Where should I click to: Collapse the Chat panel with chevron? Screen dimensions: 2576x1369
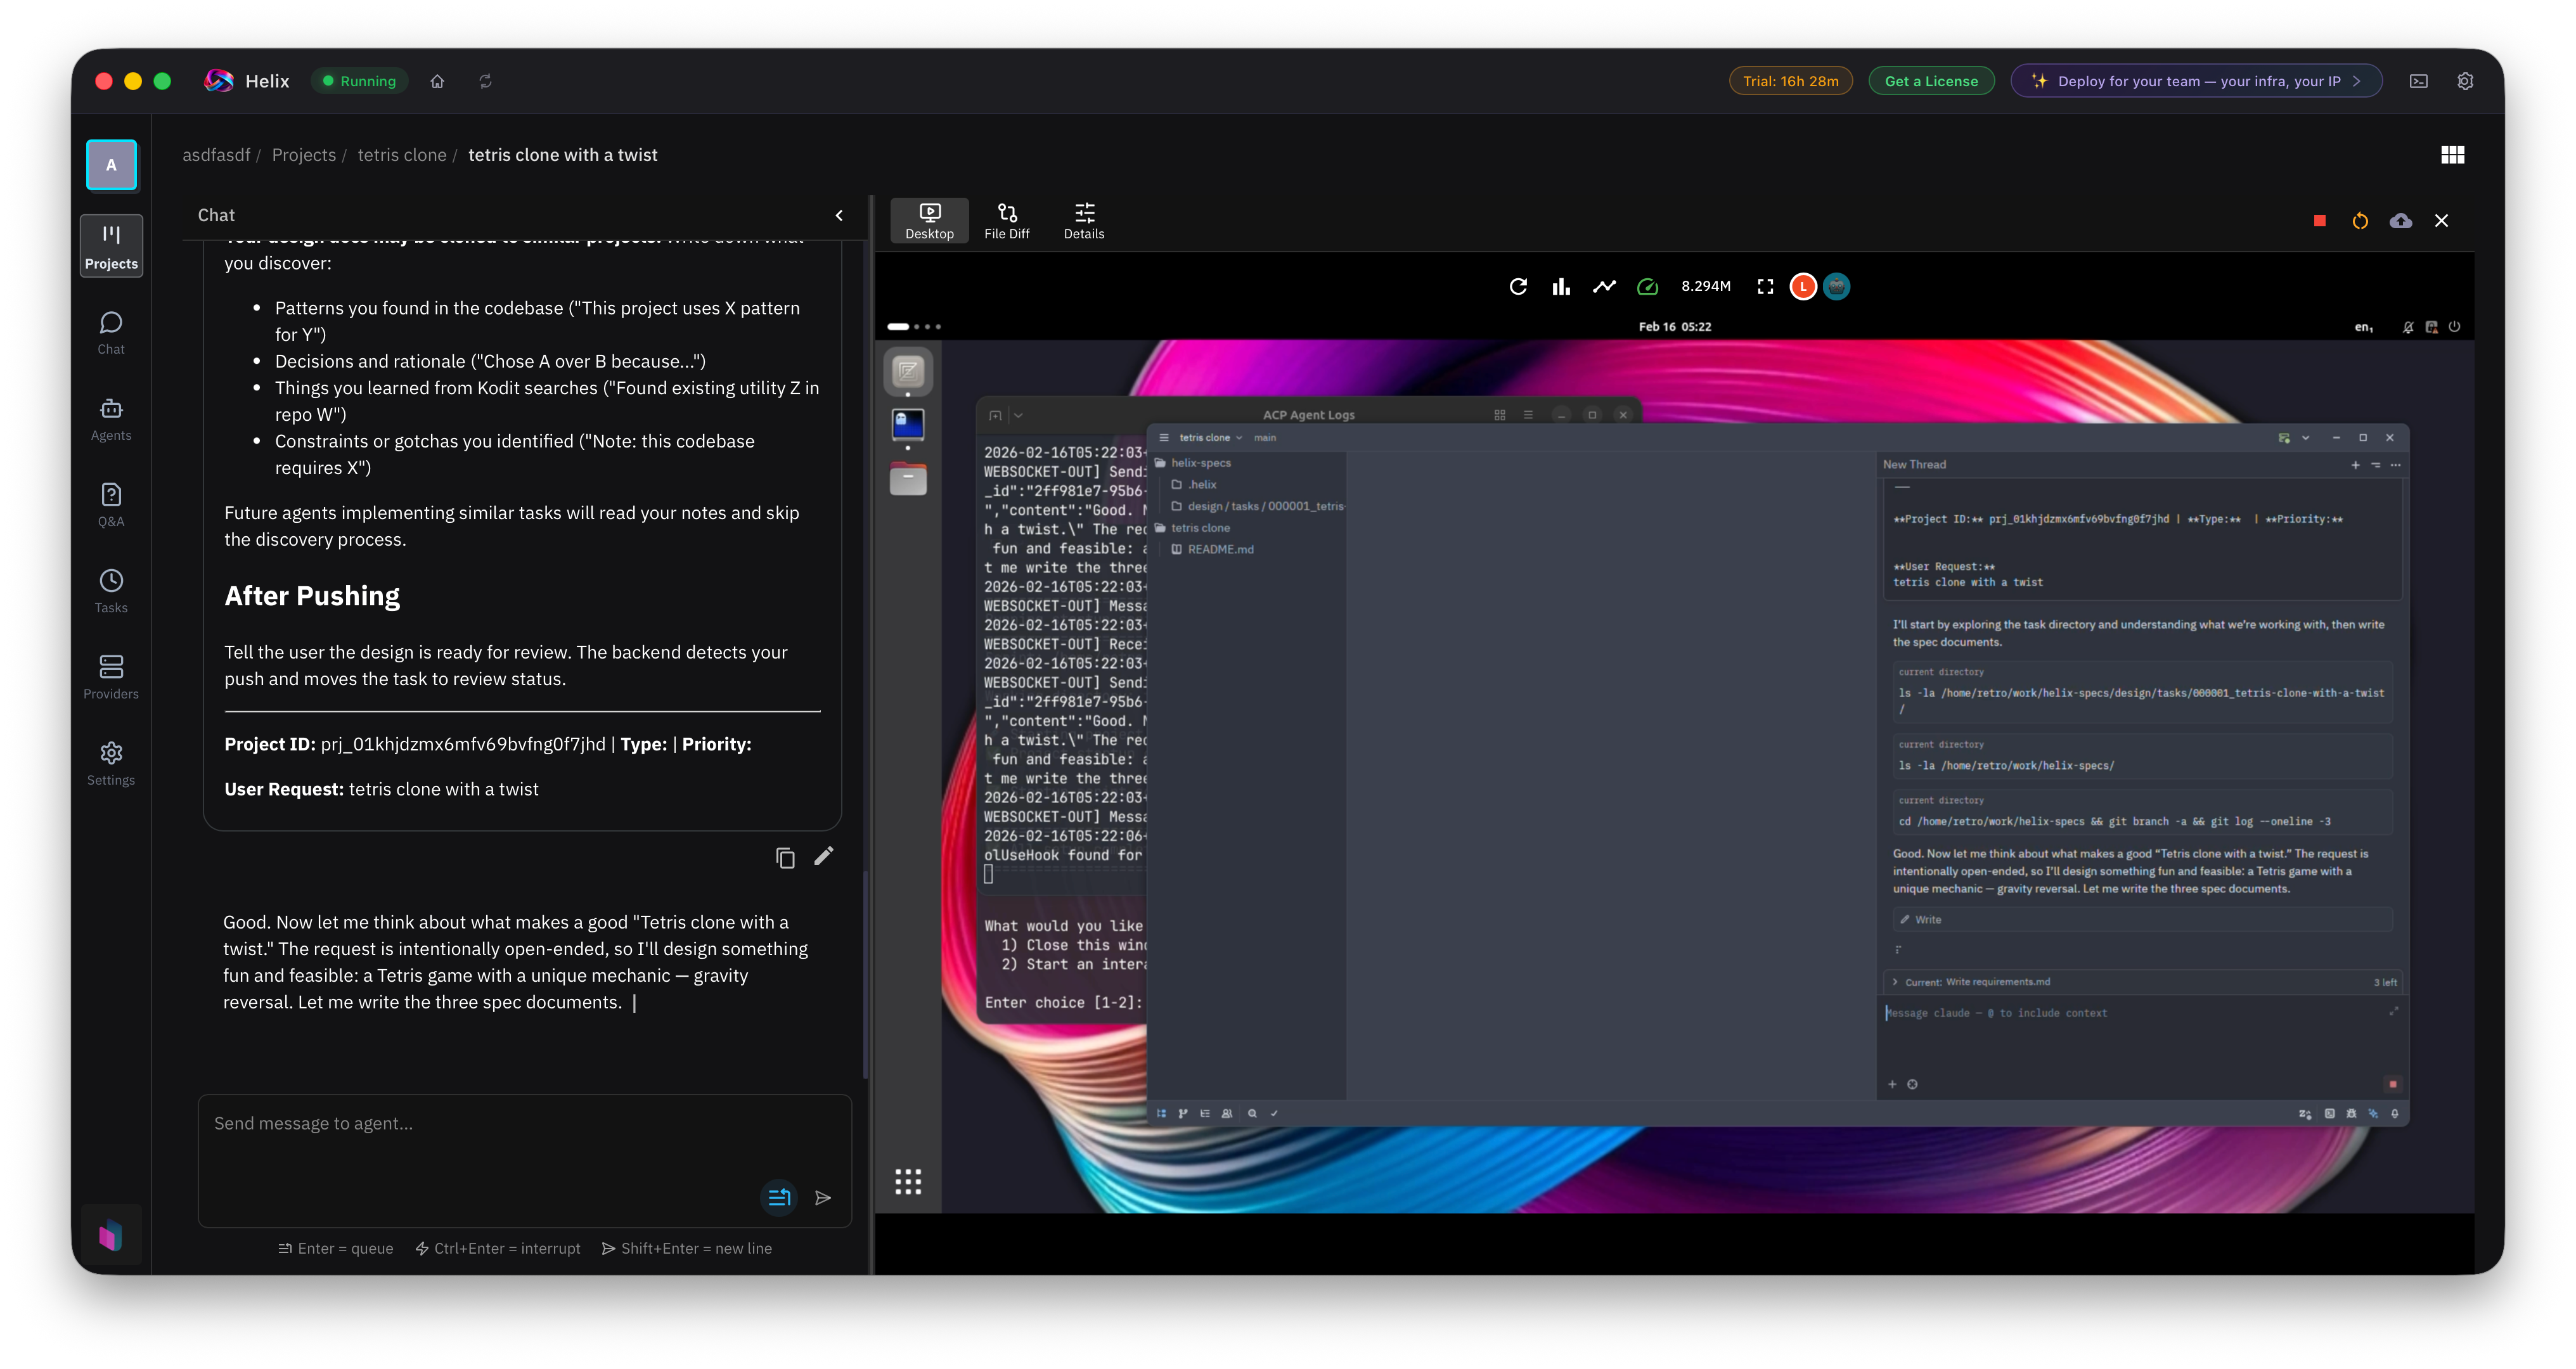[x=839, y=215]
